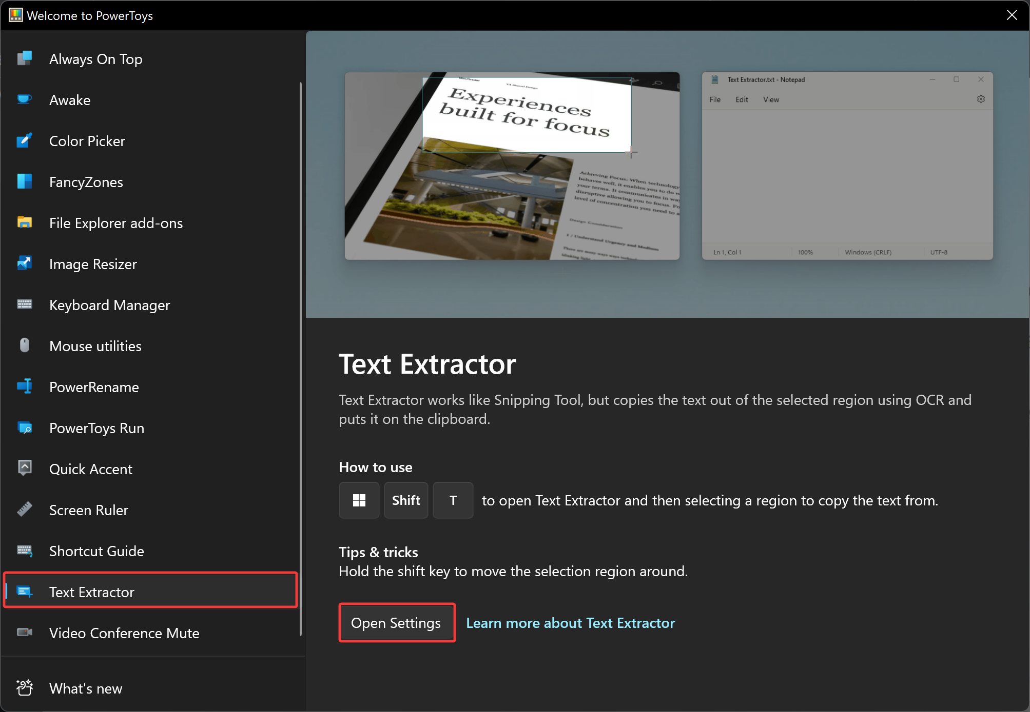Select Shortcut Guide in sidebar
The image size is (1030, 712).
coord(150,551)
